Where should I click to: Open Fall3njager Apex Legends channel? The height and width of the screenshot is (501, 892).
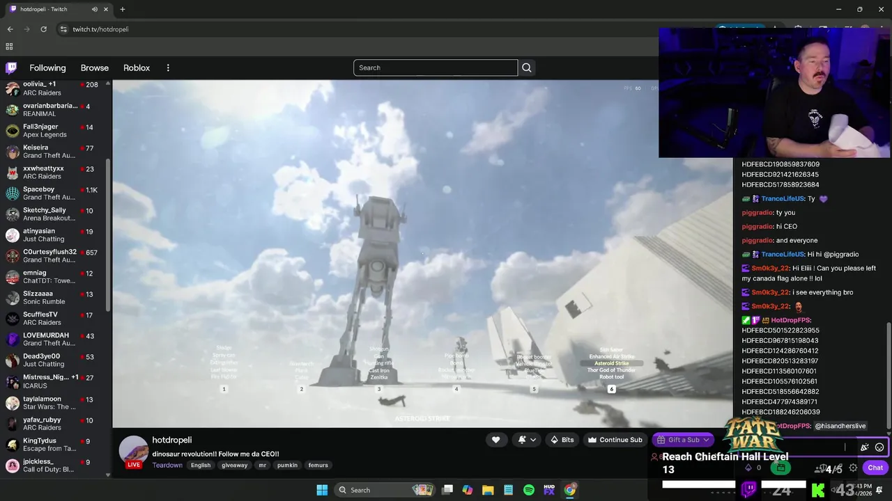coord(56,130)
